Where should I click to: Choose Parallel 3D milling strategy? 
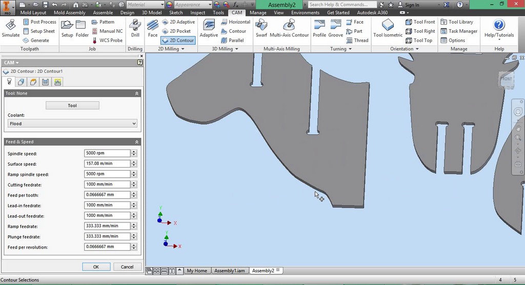[x=232, y=40]
